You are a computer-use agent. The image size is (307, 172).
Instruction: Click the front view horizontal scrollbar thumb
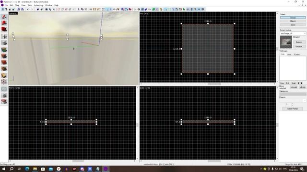pos(78,161)
